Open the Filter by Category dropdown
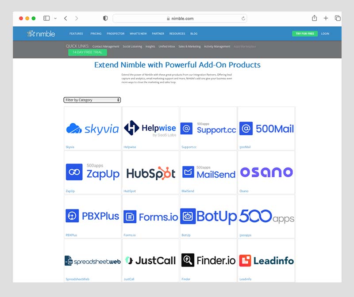 coord(92,100)
